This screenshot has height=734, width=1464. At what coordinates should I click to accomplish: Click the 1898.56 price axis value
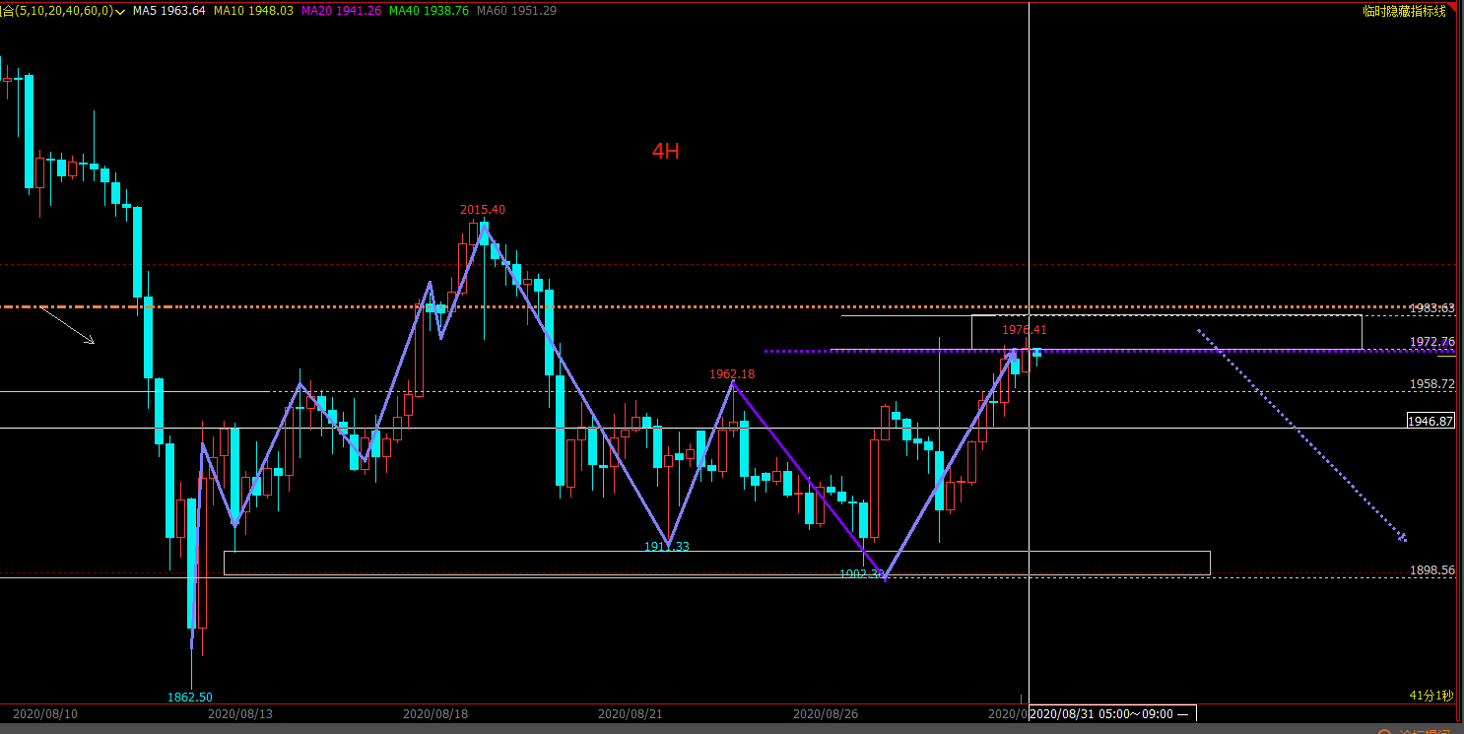[1432, 570]
